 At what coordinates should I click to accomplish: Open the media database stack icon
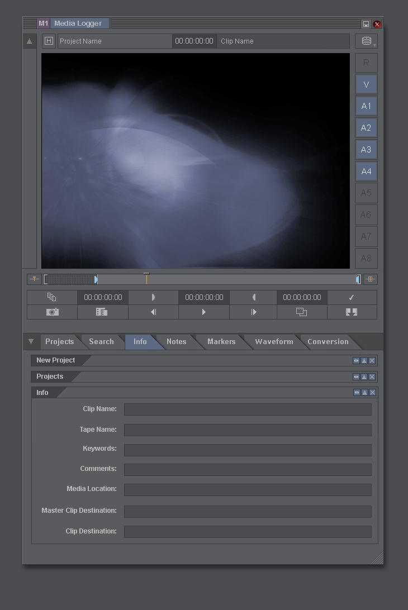coord(366,41)
